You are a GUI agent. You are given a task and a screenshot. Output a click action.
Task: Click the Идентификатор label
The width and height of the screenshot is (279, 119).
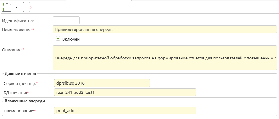point(18,21)
